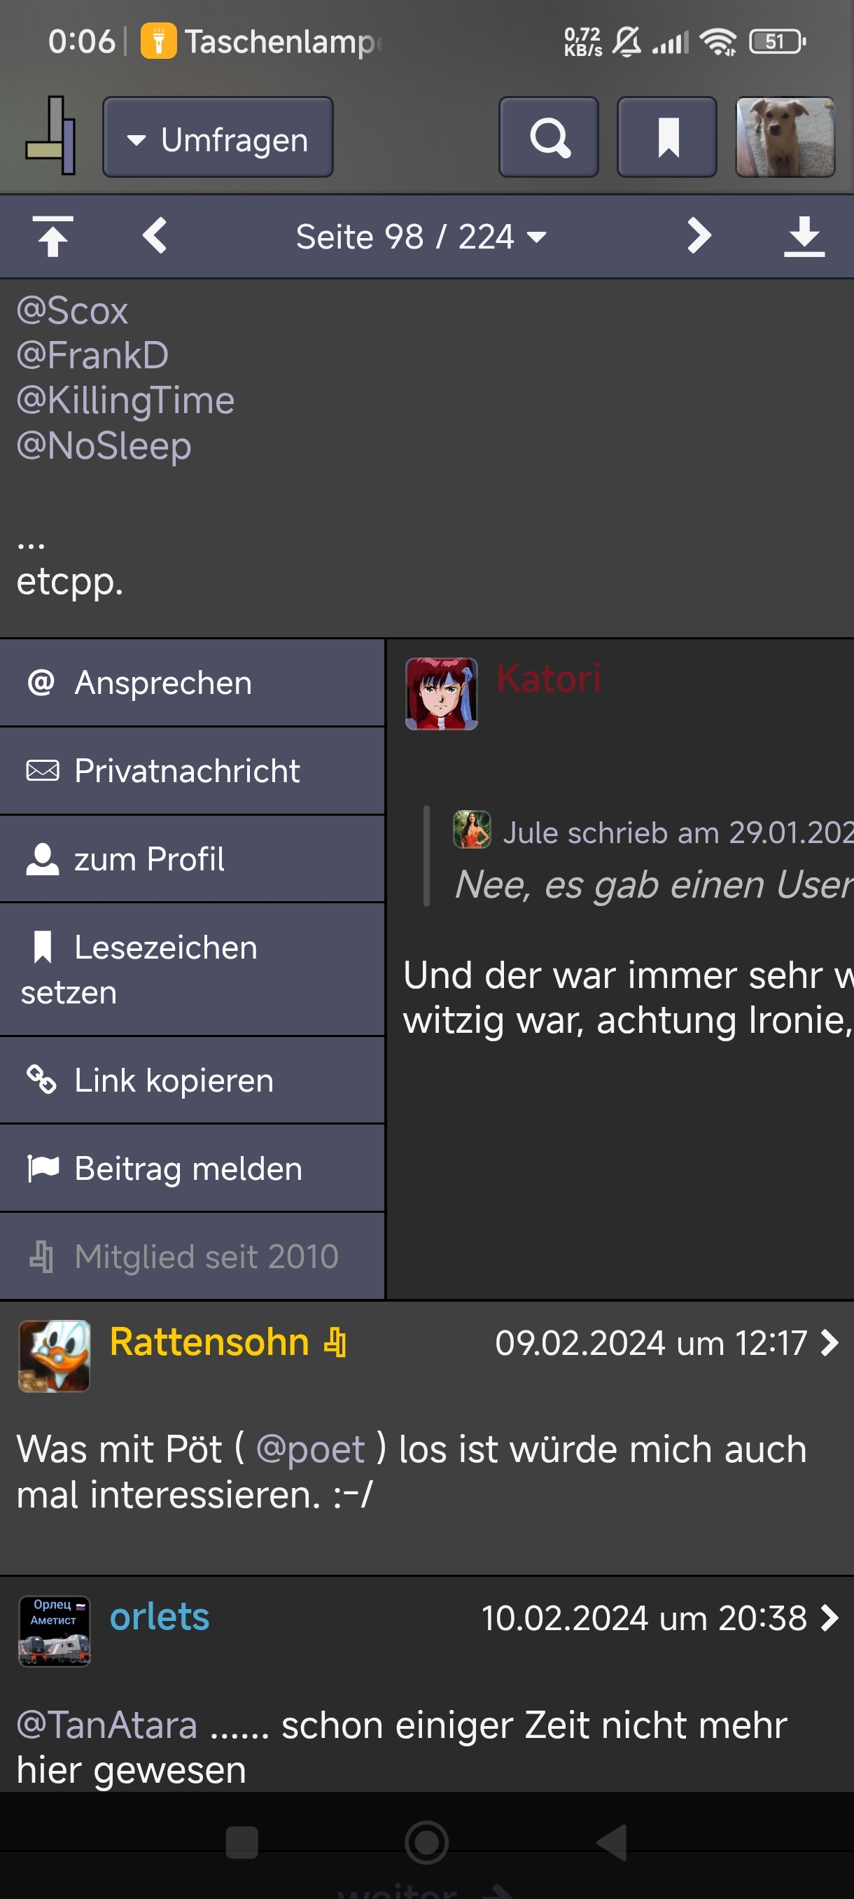
Task: Open the Seite 98 / 224 page selector
Action: pyautogui.click(x=421, y=237)
